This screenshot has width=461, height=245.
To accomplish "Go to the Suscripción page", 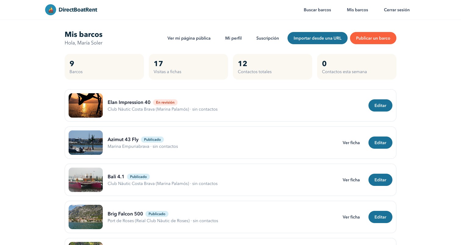I will (268, 38).
